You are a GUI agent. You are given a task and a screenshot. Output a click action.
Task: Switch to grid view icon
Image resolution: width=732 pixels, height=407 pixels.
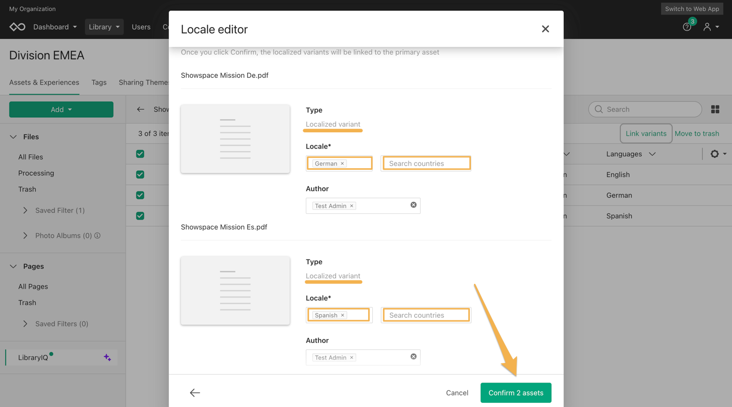[x=715, y=110]
